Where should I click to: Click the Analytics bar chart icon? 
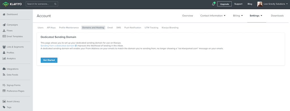[x=4, y=59]
